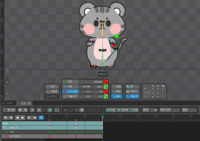Go to previous keyframe
Image resolution: width=200 pixels, height=141 pixels.
(11, 118)
